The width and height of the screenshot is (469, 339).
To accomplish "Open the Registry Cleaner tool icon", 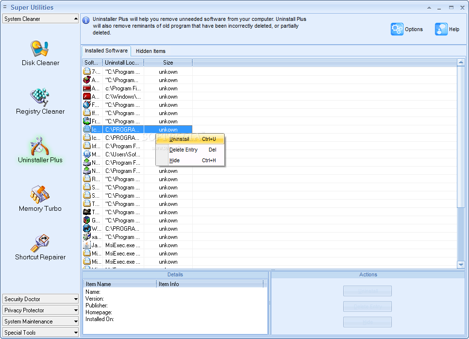I will coord(39,97).
